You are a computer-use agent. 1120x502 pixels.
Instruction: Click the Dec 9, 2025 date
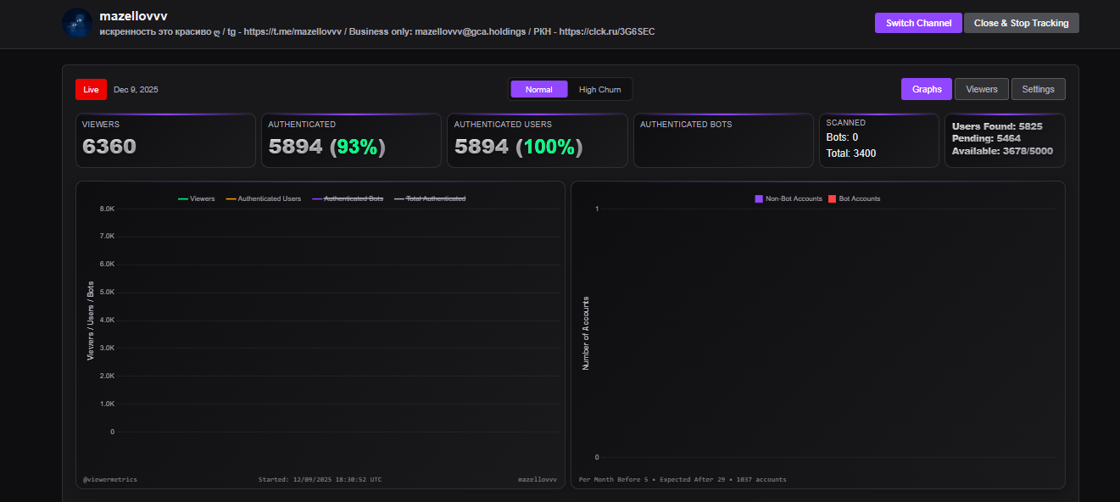(x=136, y=89)
